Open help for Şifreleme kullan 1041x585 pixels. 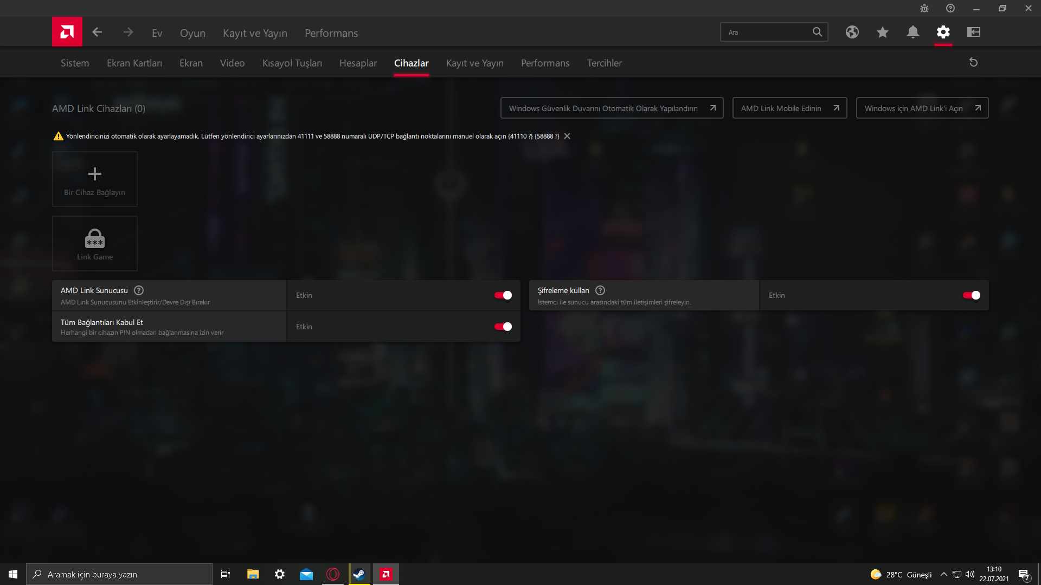[x=600, y=290]
